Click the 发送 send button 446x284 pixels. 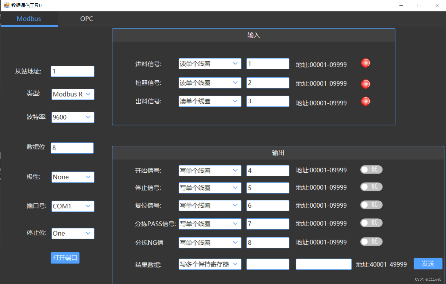point(428,263)
